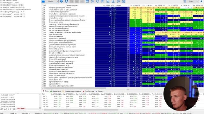This screenshot has width=204, height=114.
Task: Click the Ср, 27.08.2025 23:39:46 column header
Action: 112,6
